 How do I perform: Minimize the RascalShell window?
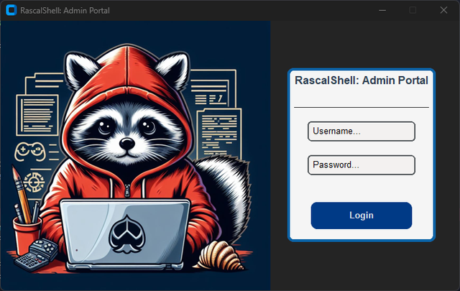(x=382, y=10)
